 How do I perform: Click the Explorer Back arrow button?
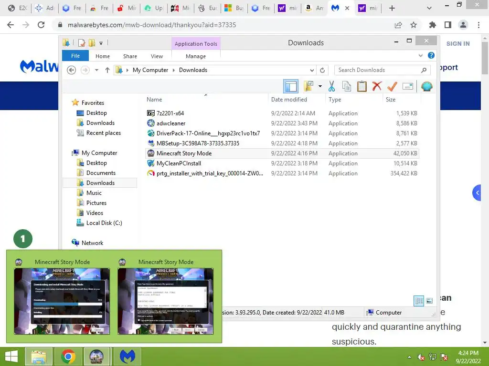click(x=72, y=70)
